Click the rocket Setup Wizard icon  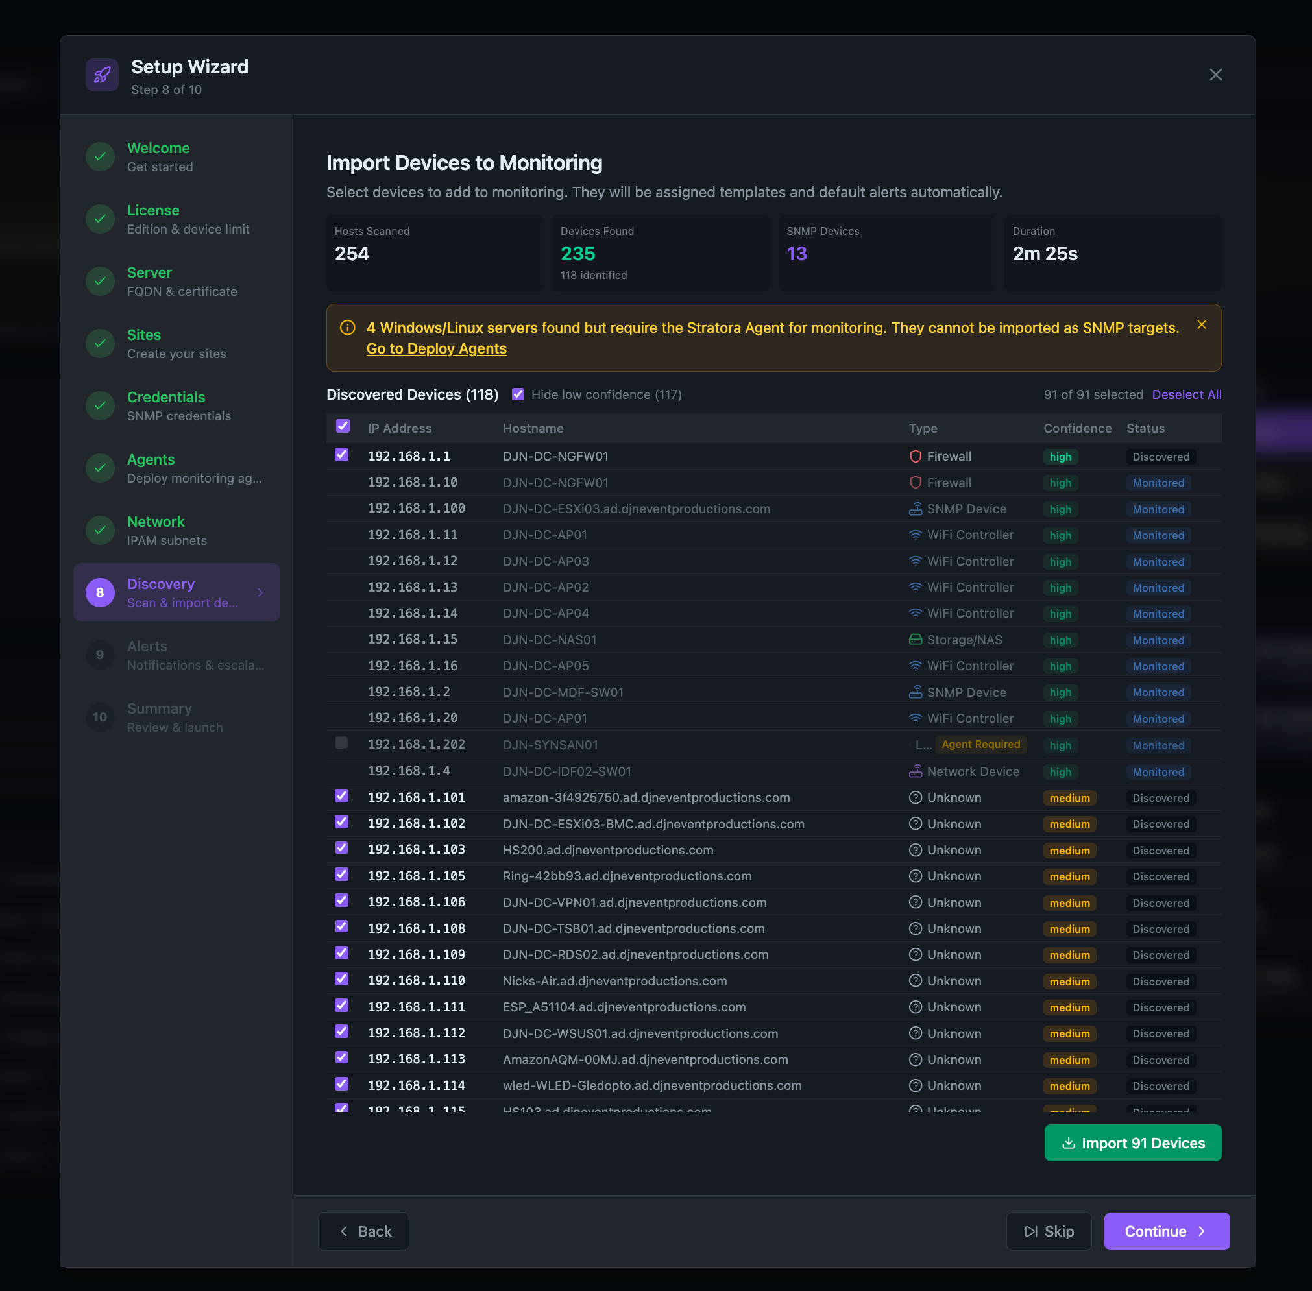(102, 75)
